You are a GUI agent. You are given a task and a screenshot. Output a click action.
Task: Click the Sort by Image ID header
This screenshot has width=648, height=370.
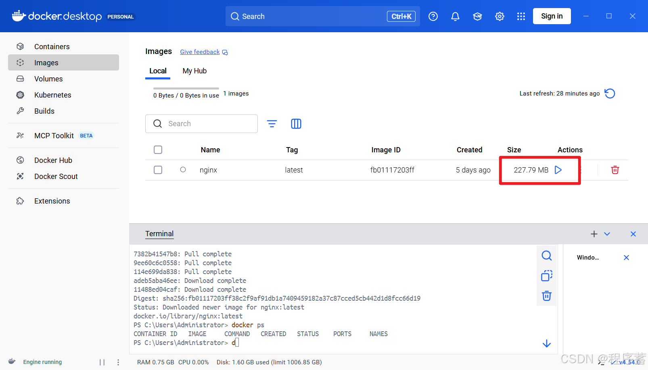(386, 150)
